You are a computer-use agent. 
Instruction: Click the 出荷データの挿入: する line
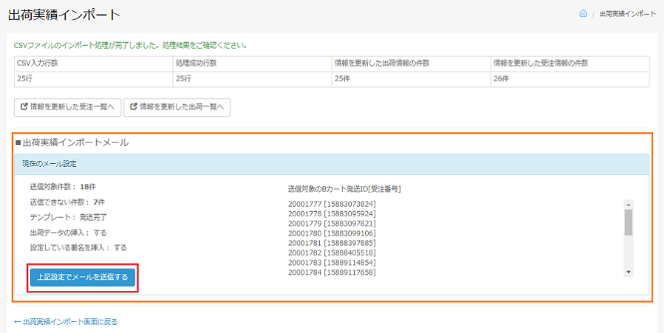point(68,233)
